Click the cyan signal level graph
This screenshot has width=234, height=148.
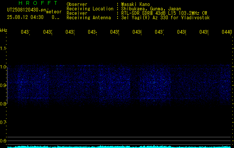(x=119, y=147)
